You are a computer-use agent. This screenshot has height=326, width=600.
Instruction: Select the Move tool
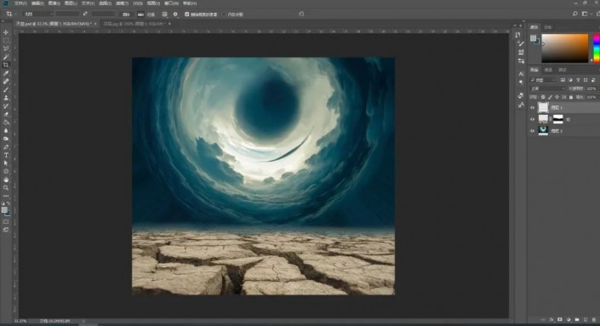6,32
